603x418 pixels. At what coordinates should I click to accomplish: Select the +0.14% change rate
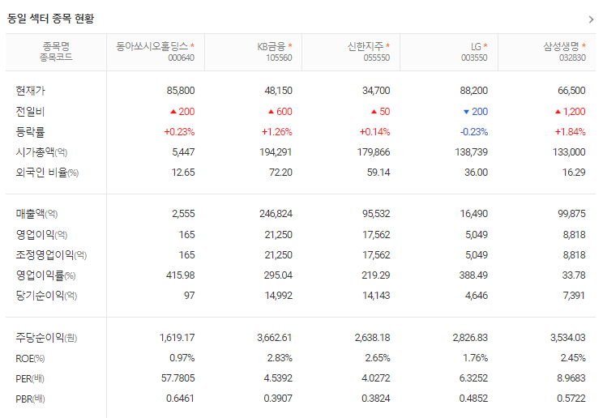pos(375,132)
